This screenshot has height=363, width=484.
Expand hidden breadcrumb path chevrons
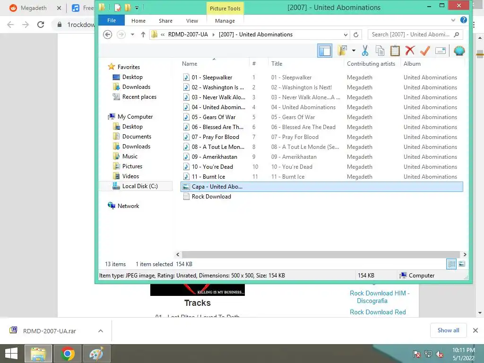tap(163, 35)
